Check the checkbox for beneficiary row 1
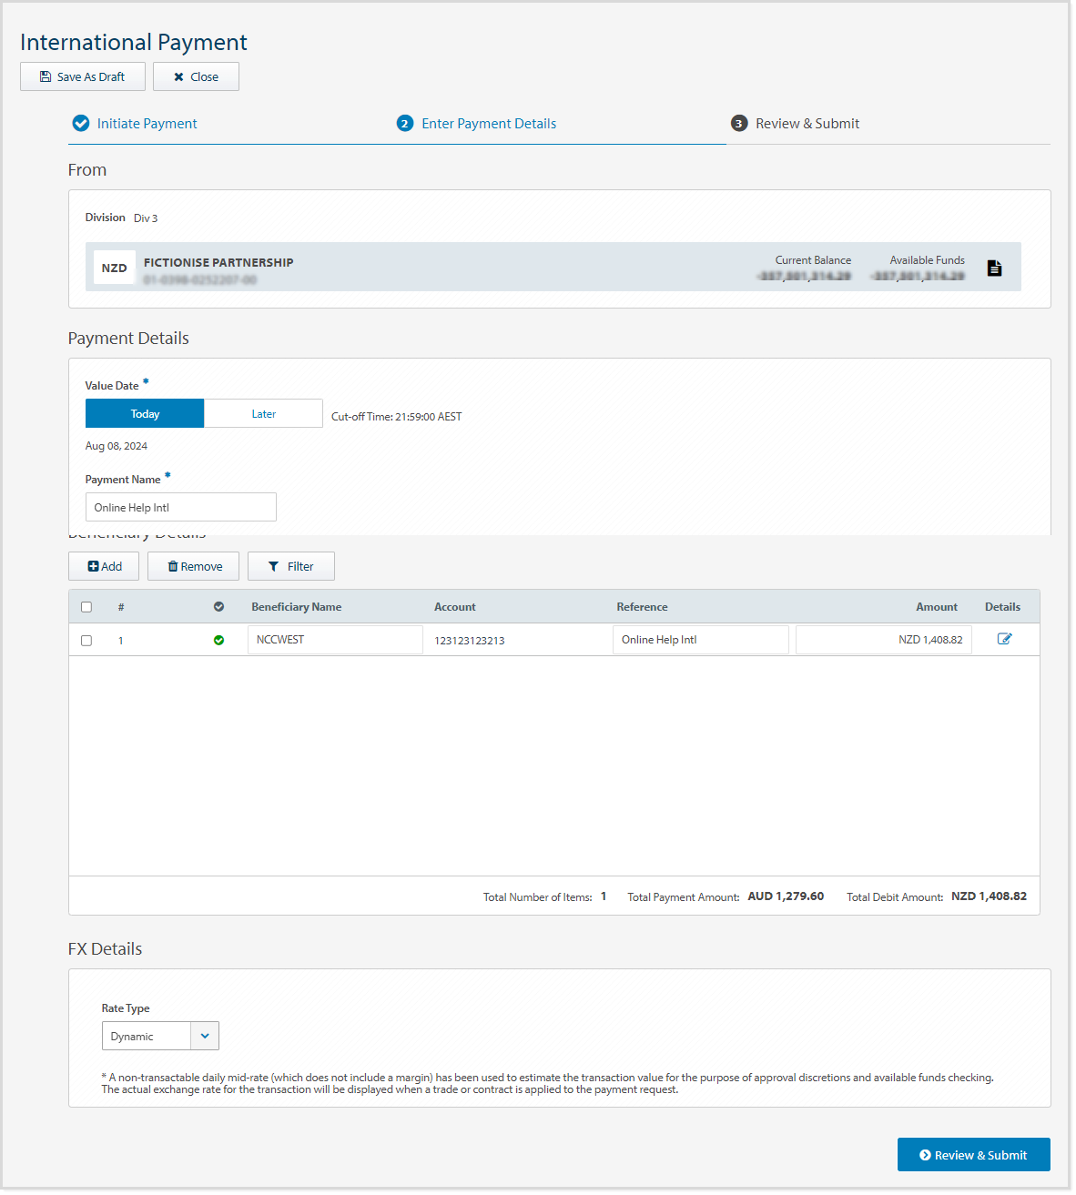 click(86, 640)
